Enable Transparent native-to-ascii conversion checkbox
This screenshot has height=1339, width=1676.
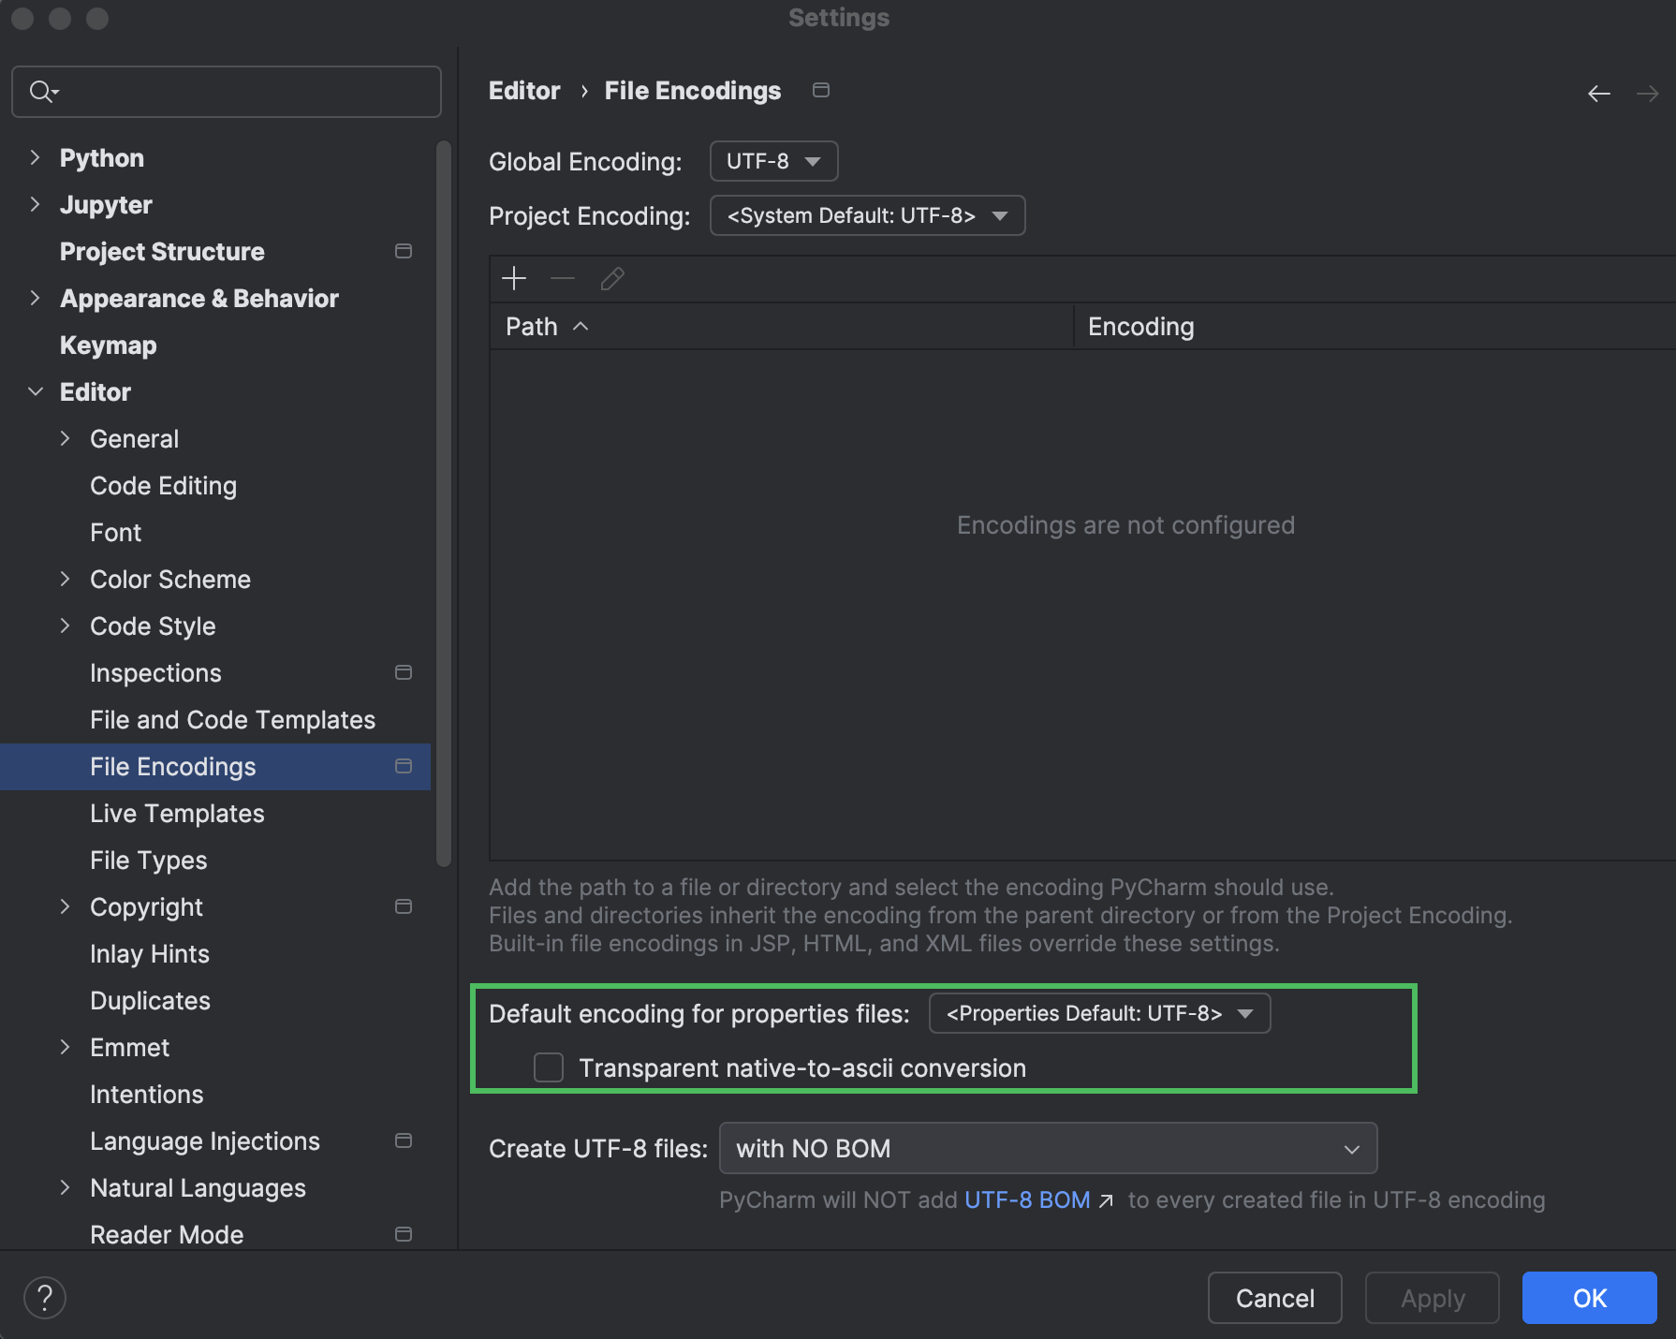tap(549, 1067)
